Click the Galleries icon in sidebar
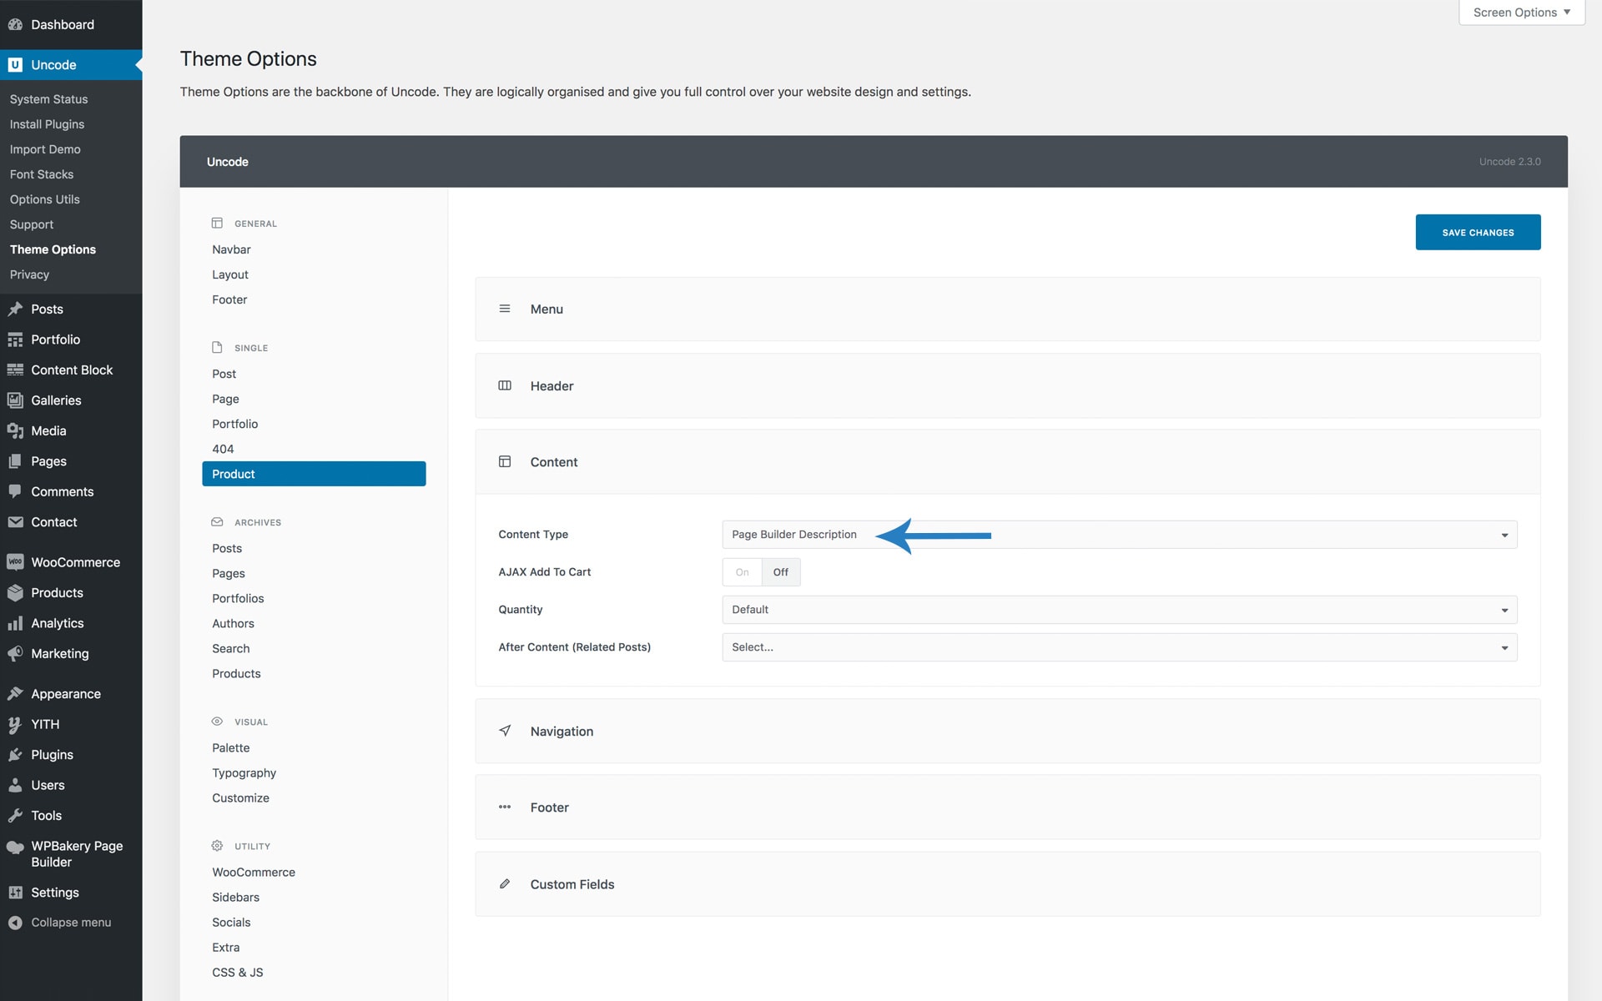The image size is (1602, 1001). (x=15, y=400)
